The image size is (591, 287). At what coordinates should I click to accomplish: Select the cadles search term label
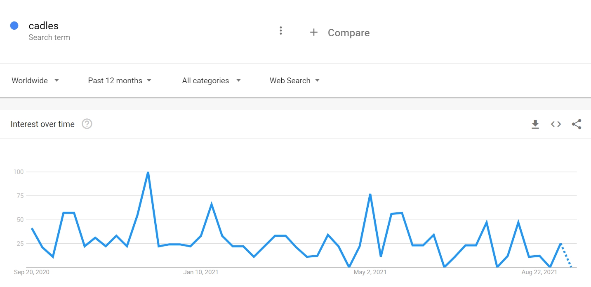[43, 26]
